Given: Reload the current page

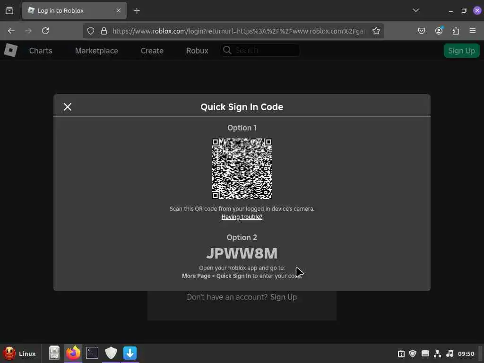Looking at the screenshot, I should 45,31.
